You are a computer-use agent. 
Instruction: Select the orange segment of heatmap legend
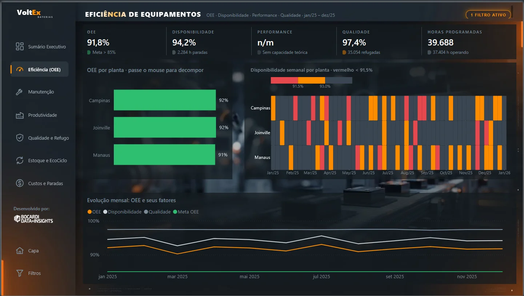312,80
